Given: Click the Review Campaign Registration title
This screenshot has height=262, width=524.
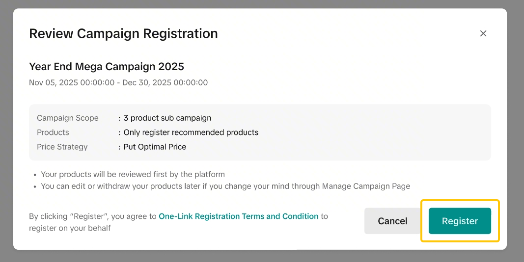Looking at the screenshot, I should point(123,33).
